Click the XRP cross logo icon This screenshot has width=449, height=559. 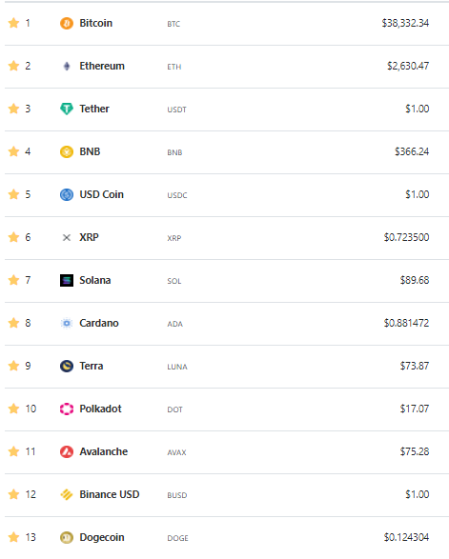coord(67,237)
